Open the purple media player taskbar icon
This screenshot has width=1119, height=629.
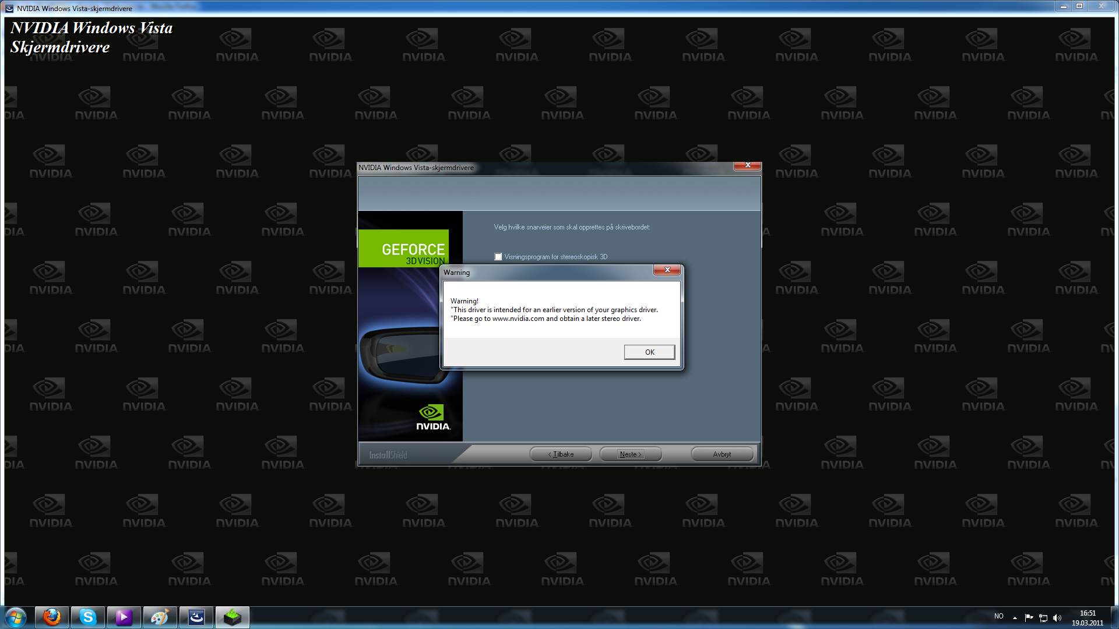(124, 617)
